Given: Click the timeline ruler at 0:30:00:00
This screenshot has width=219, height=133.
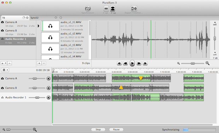Looking at the screenshot, I should (x=100, y=72).
